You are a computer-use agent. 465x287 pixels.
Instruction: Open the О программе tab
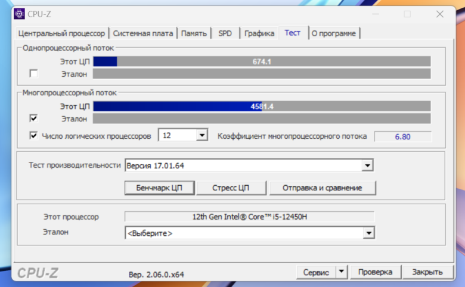pos(334,33)
